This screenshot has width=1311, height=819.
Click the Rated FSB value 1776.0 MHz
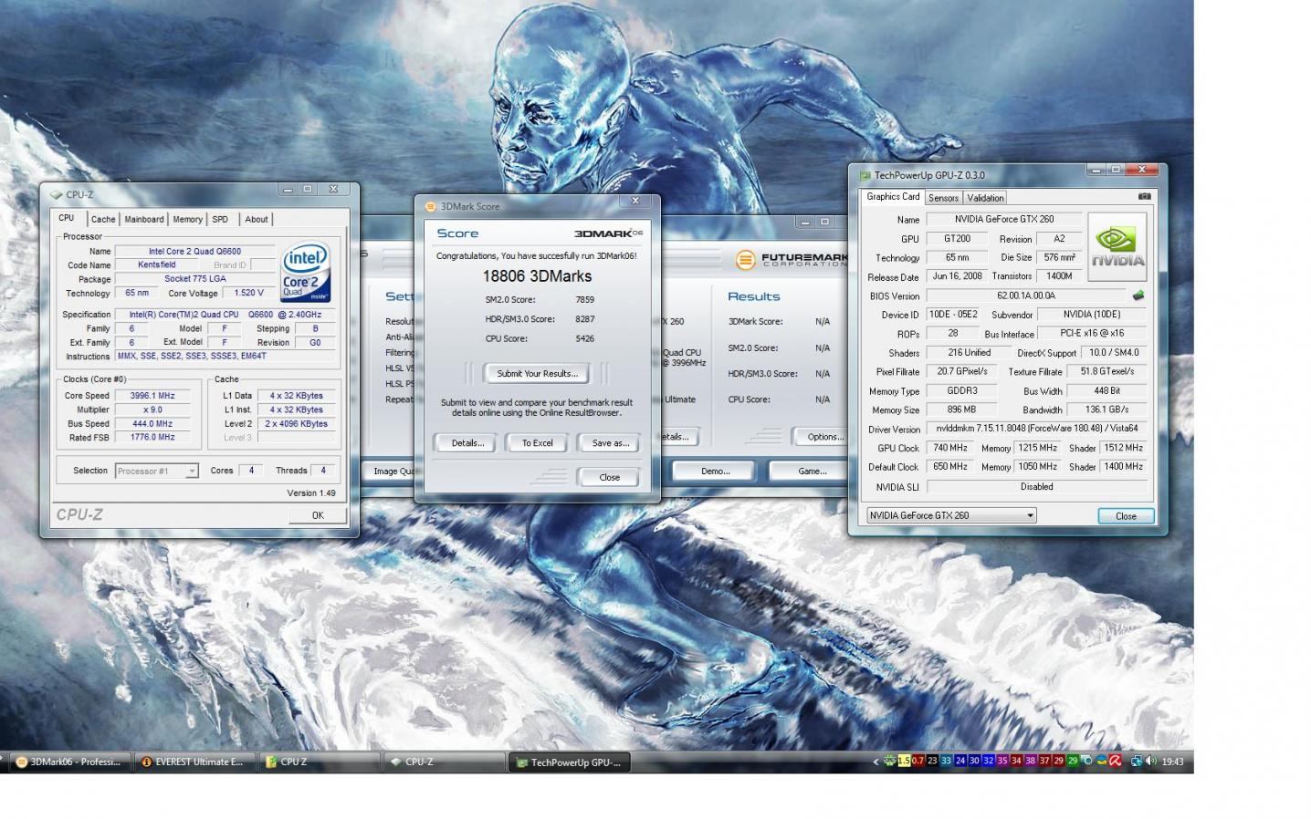152,437
